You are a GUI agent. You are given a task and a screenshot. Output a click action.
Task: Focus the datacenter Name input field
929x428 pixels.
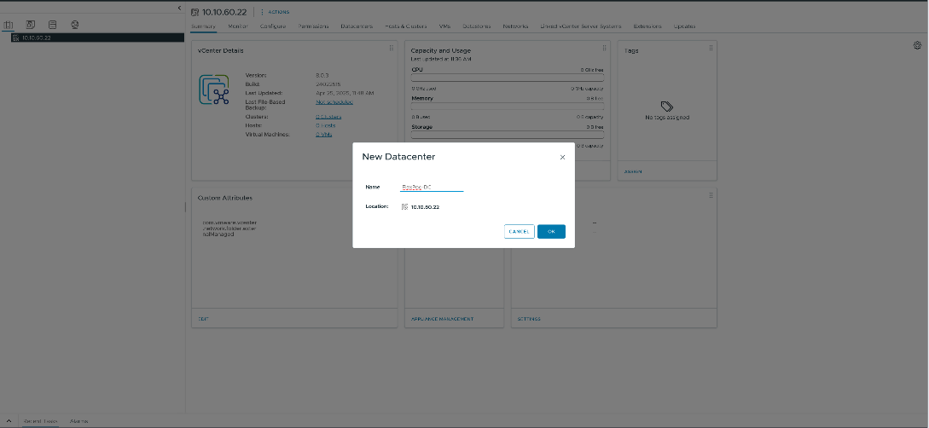(x=432, y=187)
